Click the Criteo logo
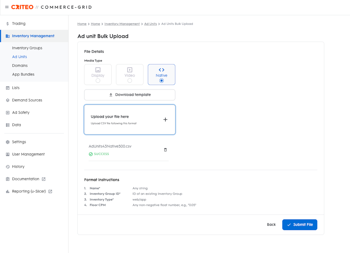 (22, 7)
